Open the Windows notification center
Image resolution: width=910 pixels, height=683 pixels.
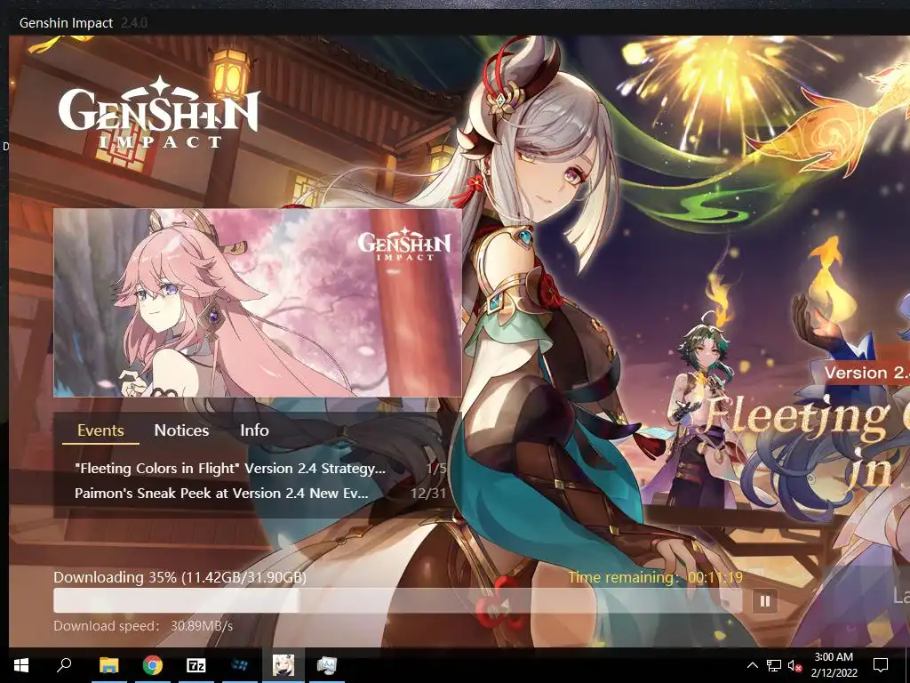click(881, 665)
